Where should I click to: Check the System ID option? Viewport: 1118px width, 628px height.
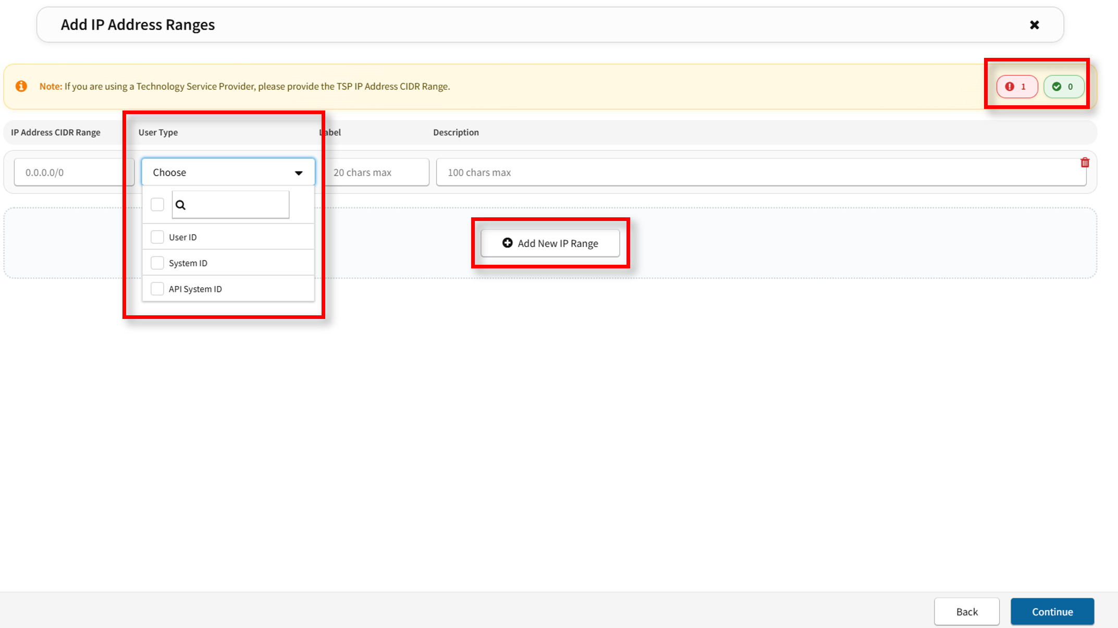coord(157,263)
